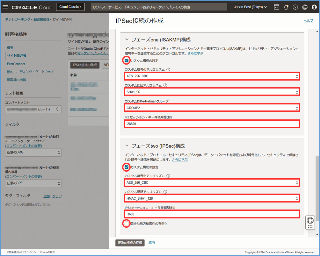Screen dimensions: 320x256
Task: Select FastConnect in the side menu
Action: click(x=16, y=64)
